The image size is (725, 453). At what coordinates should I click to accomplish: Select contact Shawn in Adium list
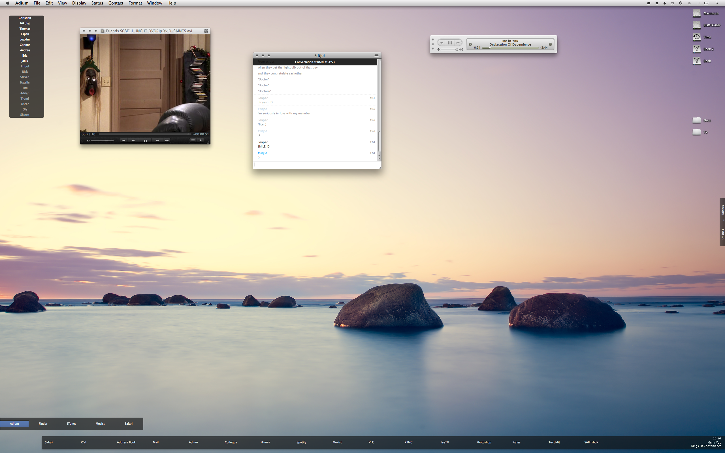coord(25,115)
